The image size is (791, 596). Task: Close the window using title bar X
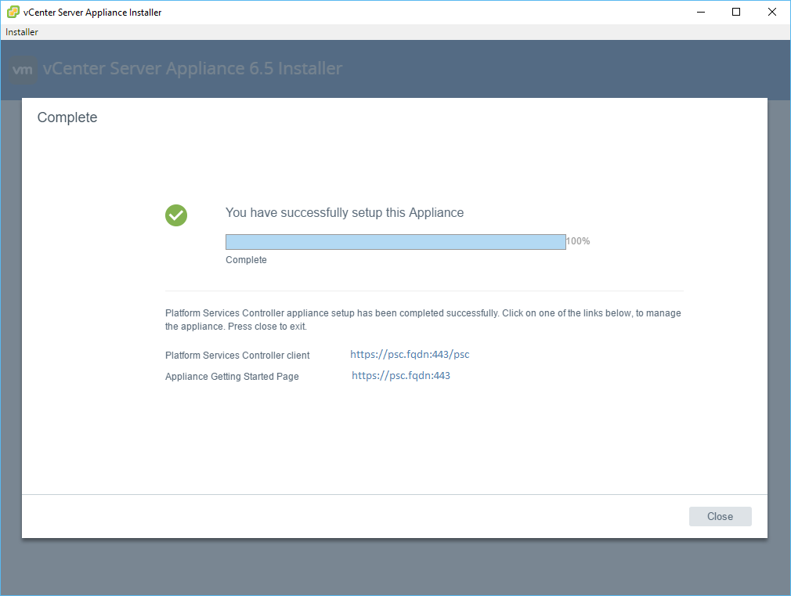pos(771,12)
